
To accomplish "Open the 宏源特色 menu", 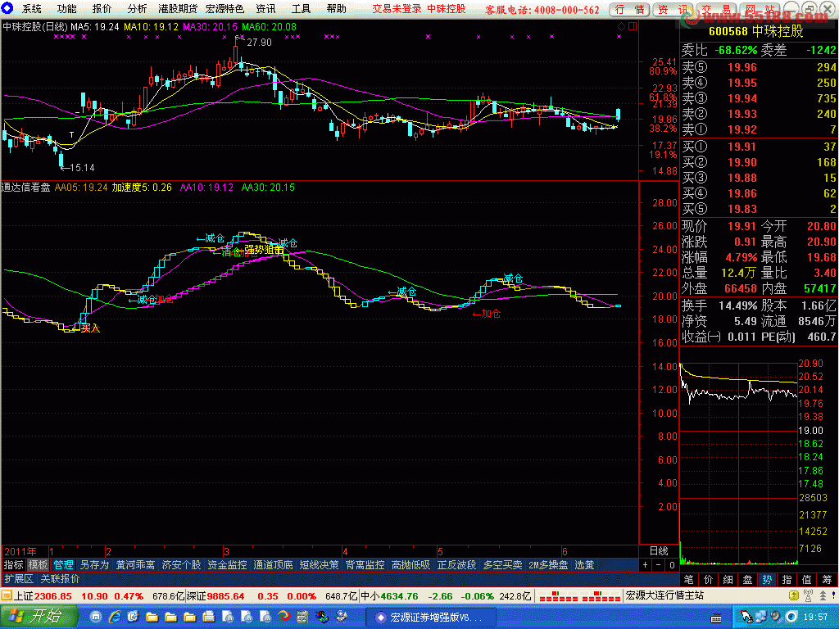I will click(224, 8).
